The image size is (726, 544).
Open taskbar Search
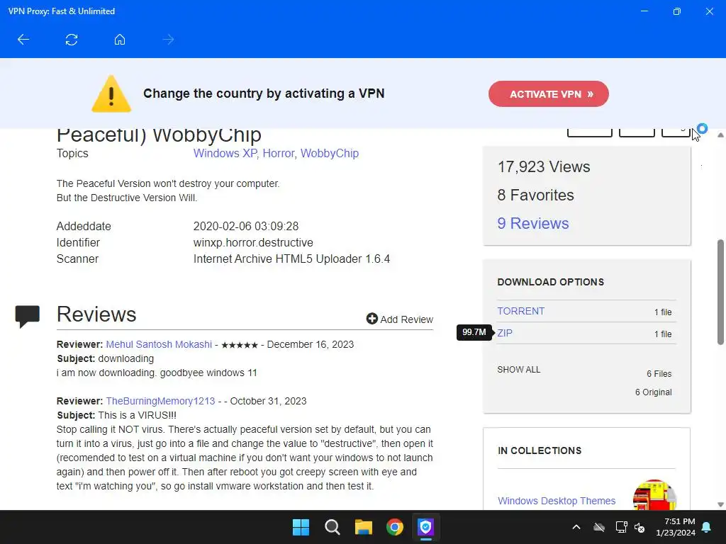click(x=332, y=527)
